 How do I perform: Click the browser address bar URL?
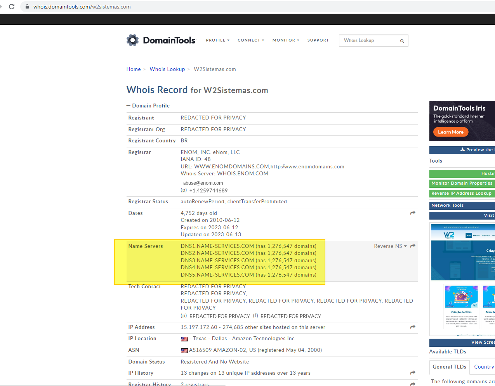tap(82, 7)
